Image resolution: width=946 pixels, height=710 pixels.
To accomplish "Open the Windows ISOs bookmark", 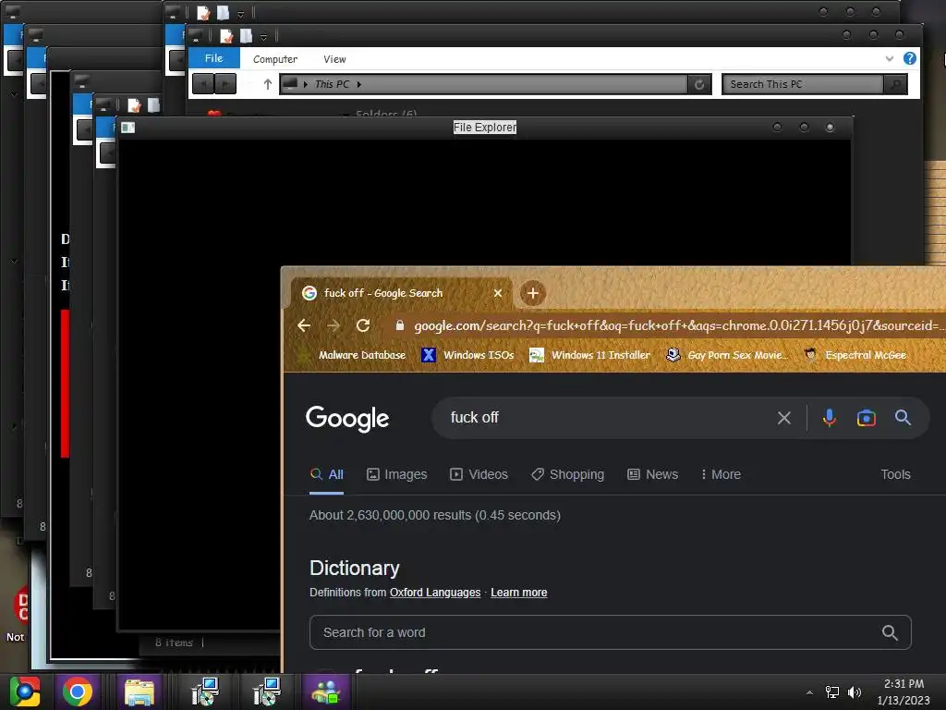I will coord(468,355).
